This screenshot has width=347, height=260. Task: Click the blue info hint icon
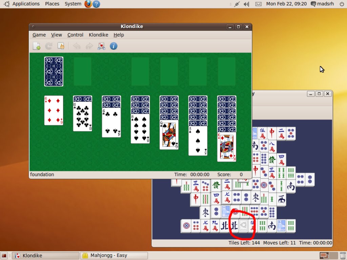(x=114, y=46)
